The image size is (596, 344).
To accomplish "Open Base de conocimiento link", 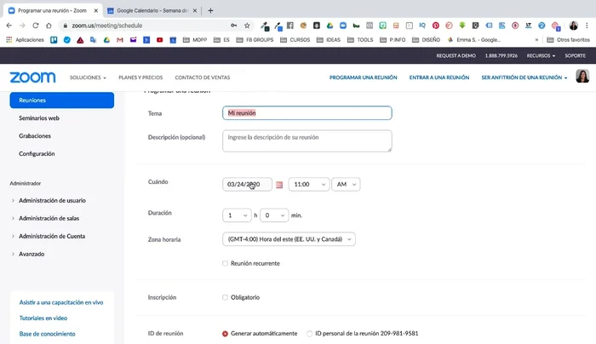I will point(47,334).
